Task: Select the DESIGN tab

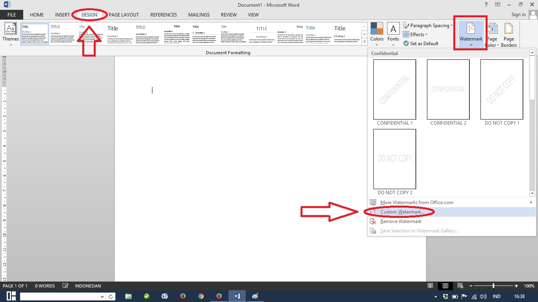Action: [89, 15]
